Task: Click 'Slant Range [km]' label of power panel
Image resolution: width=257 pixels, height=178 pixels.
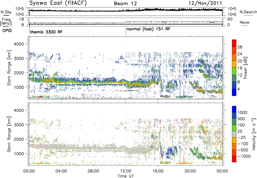Action: 9,68
